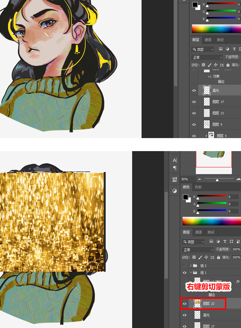Click the Navigator zoom-out small mountains icon
Screen dimensions: 241x328
[199, 179]
